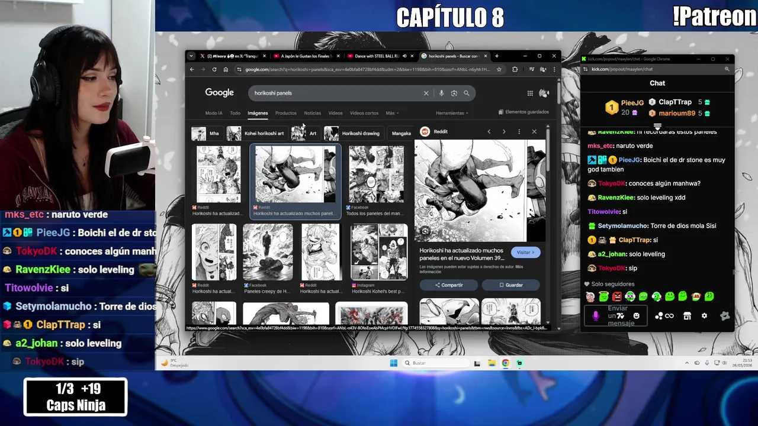Screen dimensions: 758x426
Task: Select the Todo search tab
Action: coord(235,113)
